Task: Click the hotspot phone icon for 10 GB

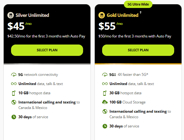Action: [x=13, y=93]
